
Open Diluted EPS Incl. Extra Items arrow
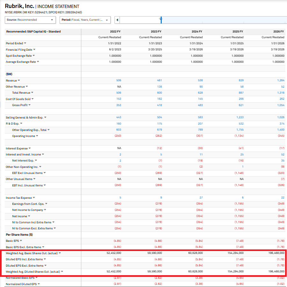pos(45,259)
